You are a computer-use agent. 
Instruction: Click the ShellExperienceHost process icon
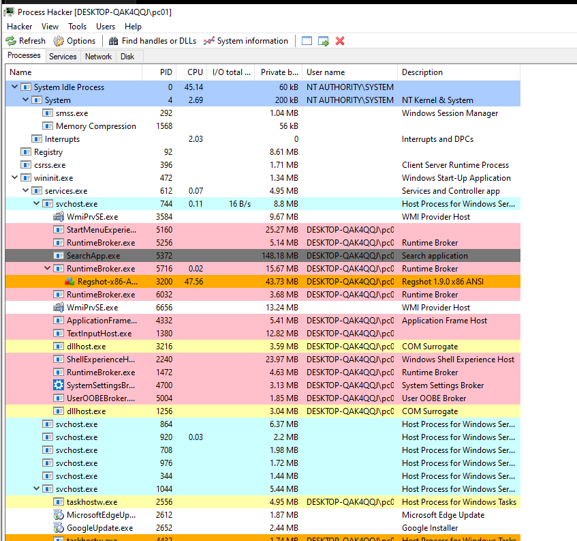pos(59,360)
